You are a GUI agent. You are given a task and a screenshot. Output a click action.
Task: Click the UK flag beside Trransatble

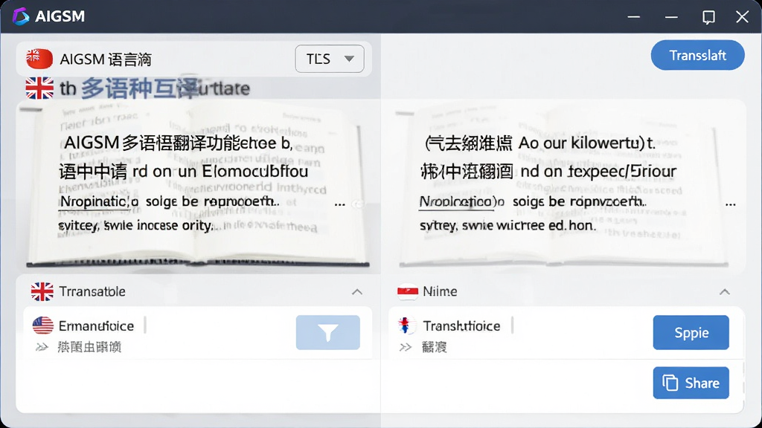[x=42, y=291]
